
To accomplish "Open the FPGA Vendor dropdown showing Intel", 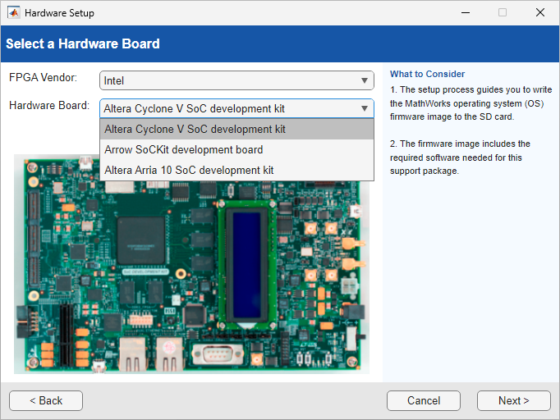I will pyautogui.click(x=236, y=80).
